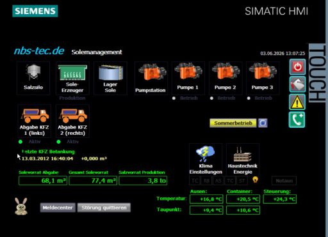Image resolution: width=328 pixels, height=237 pixels.
Task: Open Abgabe KFZ 1 (links) truck
Action: coord(35,121)
